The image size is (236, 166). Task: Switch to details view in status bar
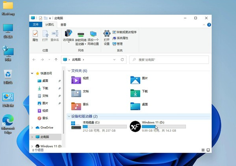click(x=203, y=150)
